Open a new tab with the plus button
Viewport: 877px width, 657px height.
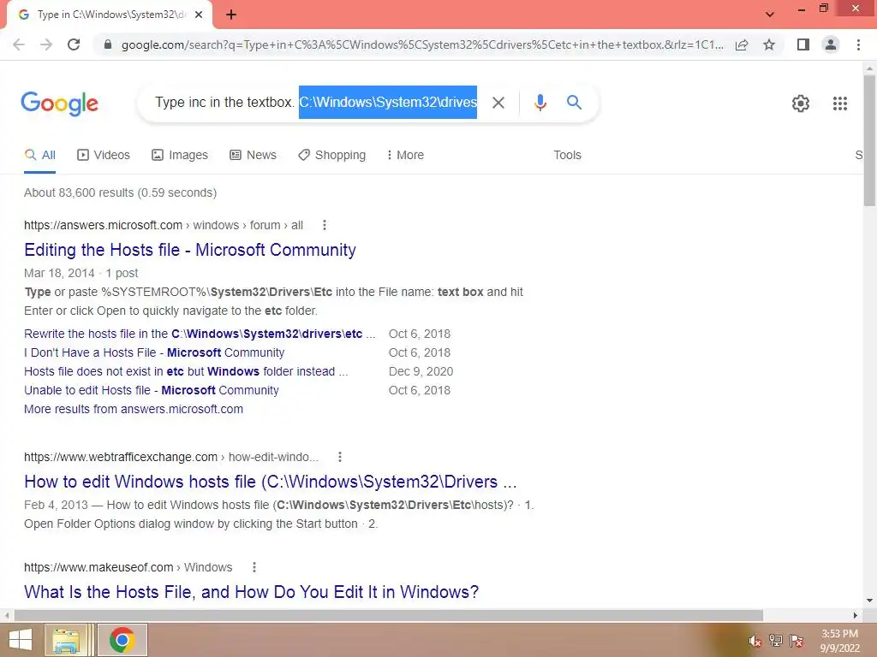click(231, 15)
